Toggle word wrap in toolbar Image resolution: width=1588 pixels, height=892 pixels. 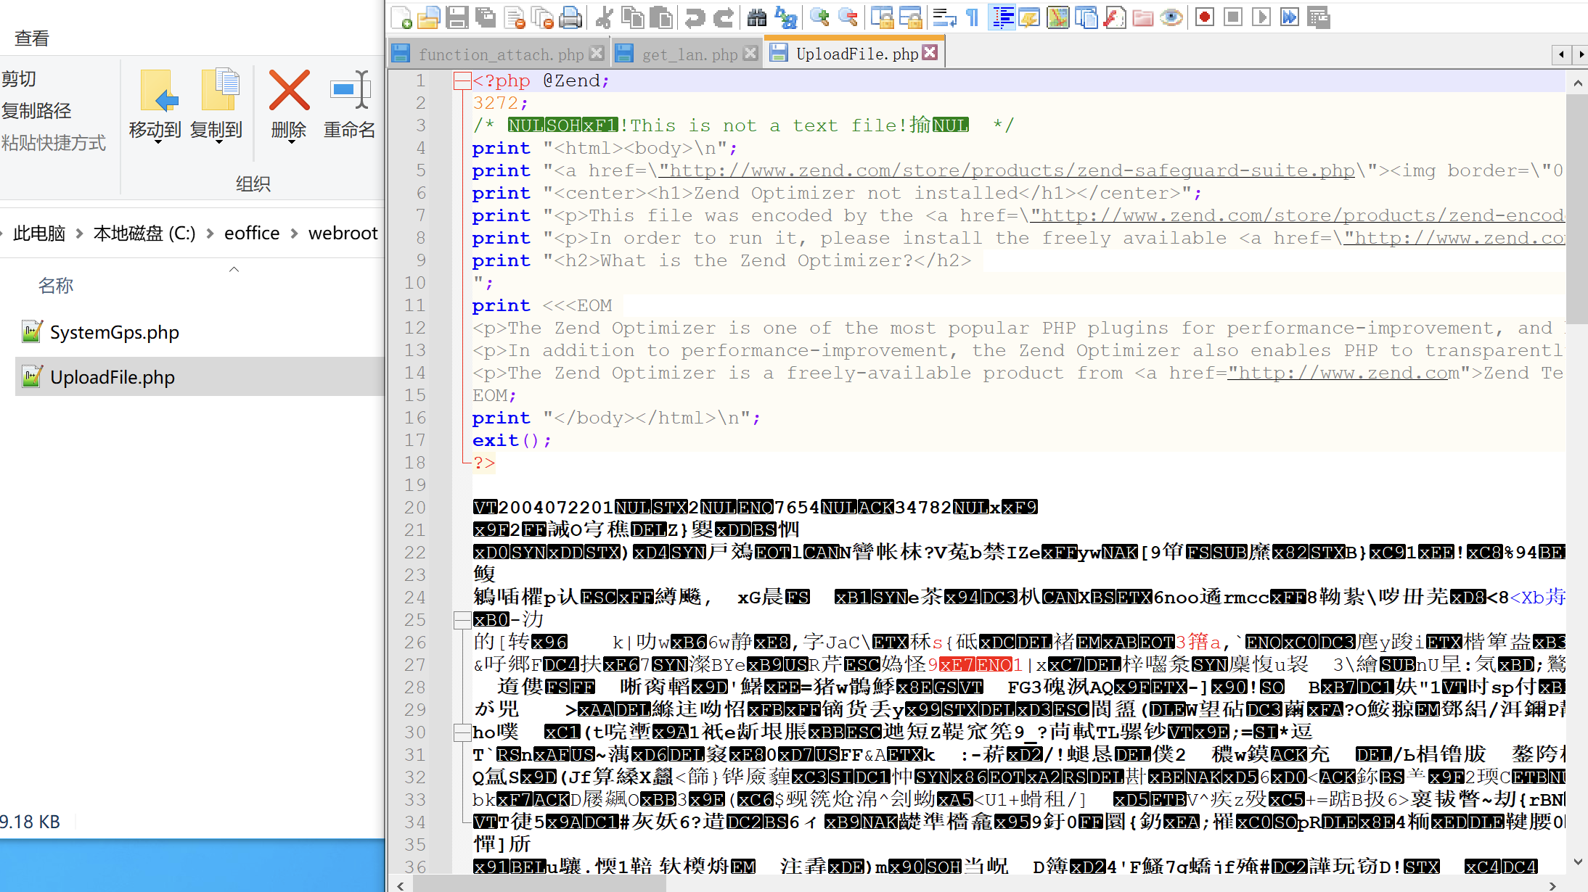944,17
